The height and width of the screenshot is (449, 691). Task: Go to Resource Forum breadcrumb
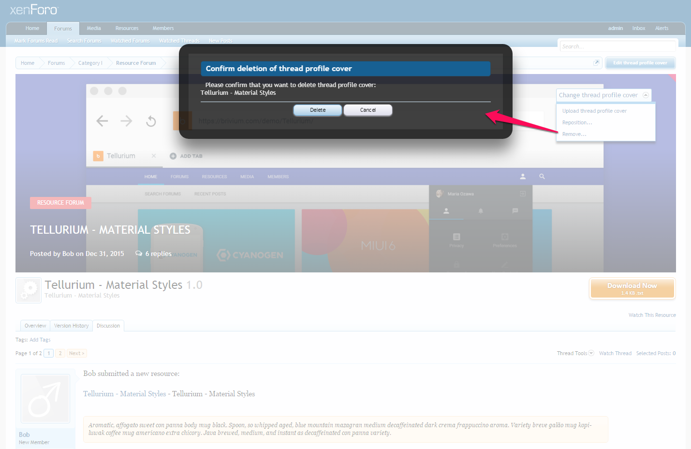click(136, 63)
